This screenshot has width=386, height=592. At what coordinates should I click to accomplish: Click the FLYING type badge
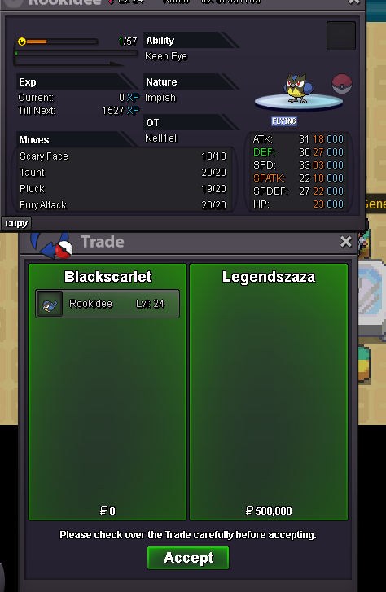pyautogui.click(x=284, y=121)
